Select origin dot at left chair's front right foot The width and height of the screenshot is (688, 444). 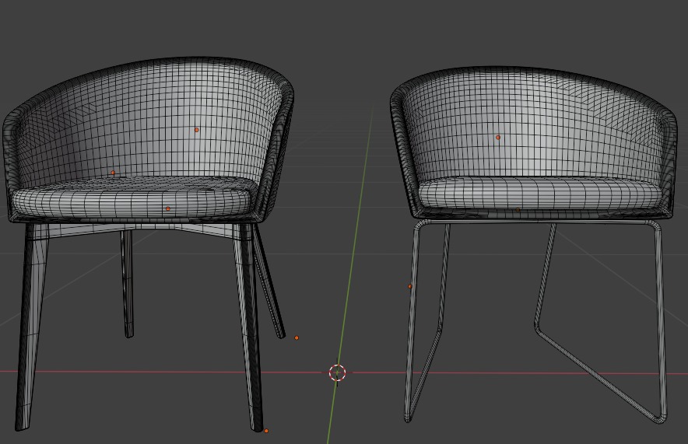coord(266,431)
